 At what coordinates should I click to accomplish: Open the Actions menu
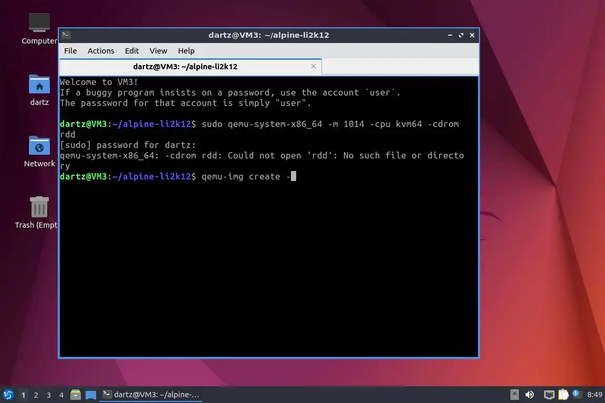click(x=101, y=51)
